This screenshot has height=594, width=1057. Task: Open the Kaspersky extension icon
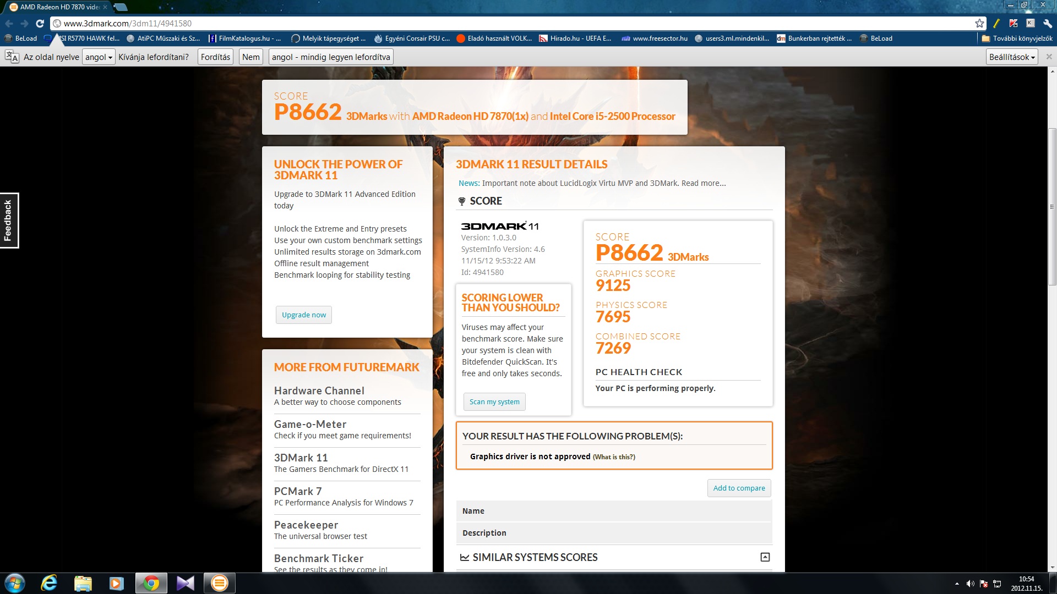[1014, 24]
